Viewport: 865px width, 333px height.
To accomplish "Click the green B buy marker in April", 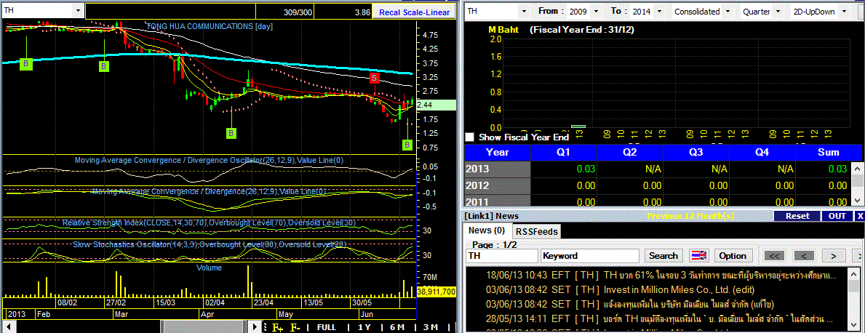I will point(231,133).
